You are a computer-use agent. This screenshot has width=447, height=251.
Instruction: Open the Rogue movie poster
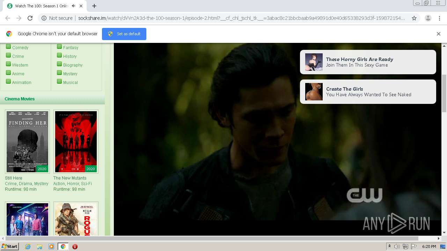coord(76,219)
